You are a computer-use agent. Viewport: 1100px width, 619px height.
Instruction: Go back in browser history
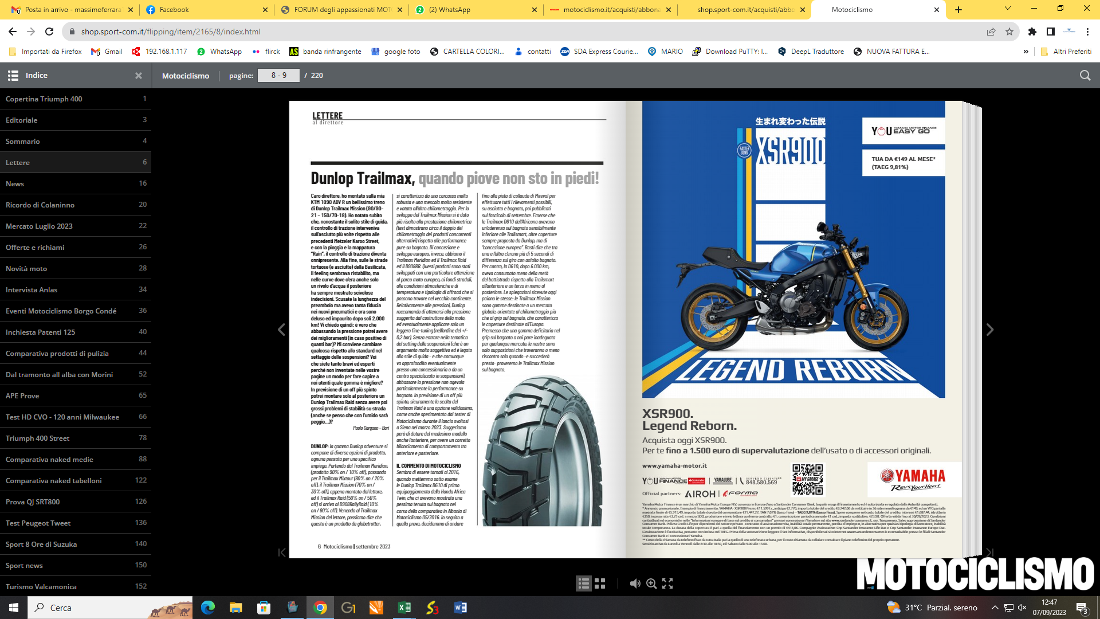(x=13, y=32)
